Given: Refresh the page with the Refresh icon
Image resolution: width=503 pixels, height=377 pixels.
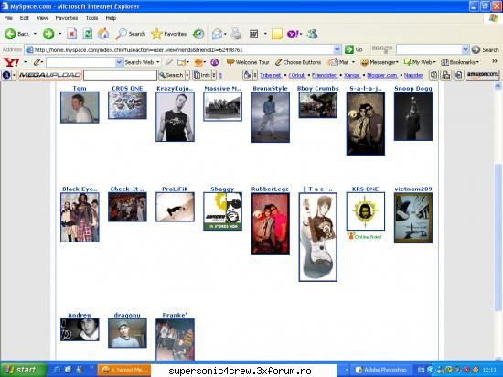Looking at the screenshot, I should point(87,34).
